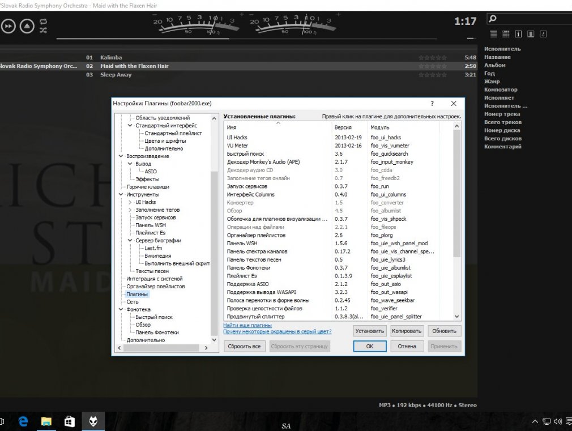572x431 pixels.
Task: Seek in the playback progress bar
Action: [246, 39]
